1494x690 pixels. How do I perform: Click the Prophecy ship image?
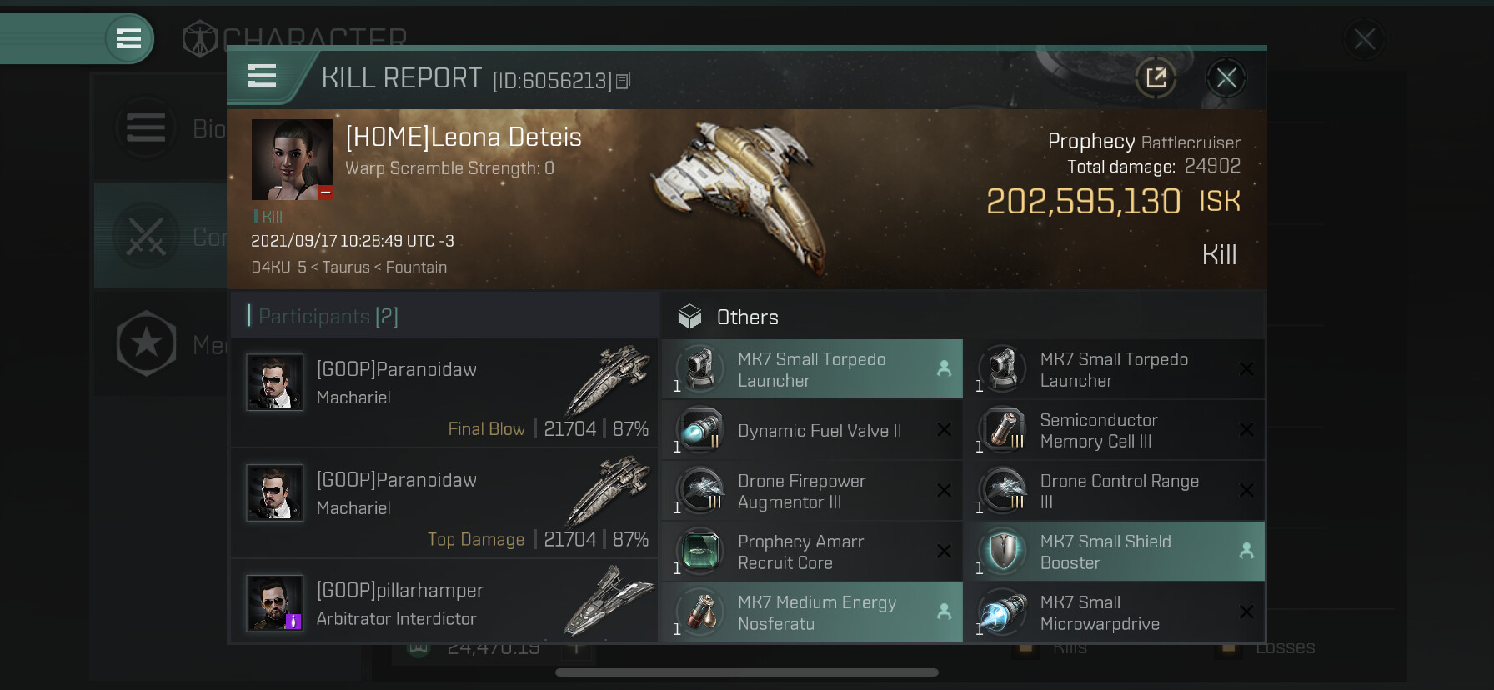point(742,196)
